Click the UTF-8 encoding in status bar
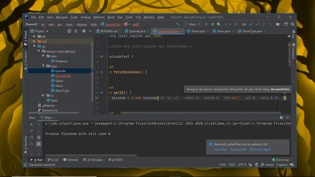 tap(242, 165)
